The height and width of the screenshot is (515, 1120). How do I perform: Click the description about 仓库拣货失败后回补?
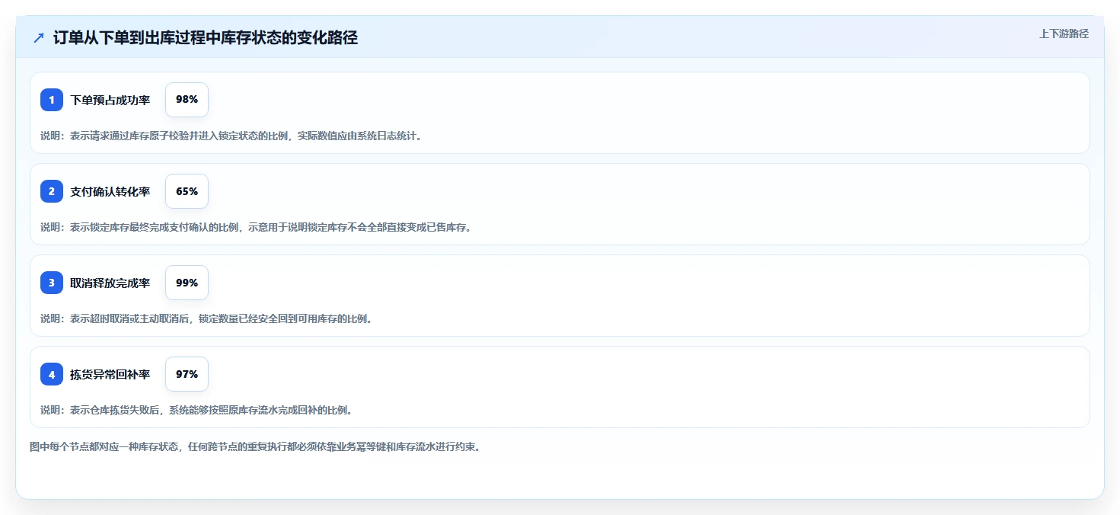196,410
